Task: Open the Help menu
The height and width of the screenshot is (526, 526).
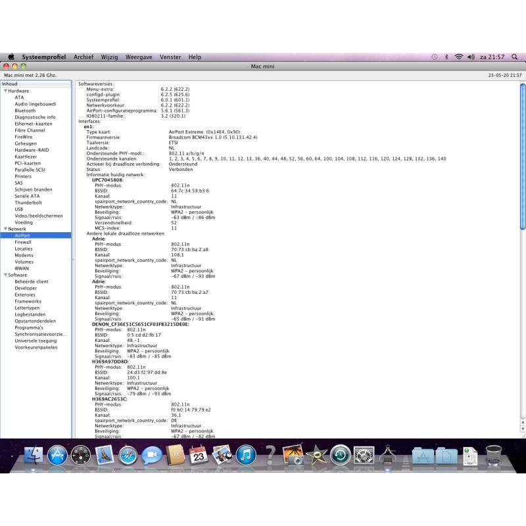Action: (195, 57)
